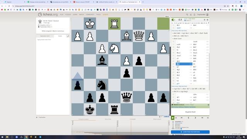
Task: Click the accuracy info icon
Action: coord(181,129)
